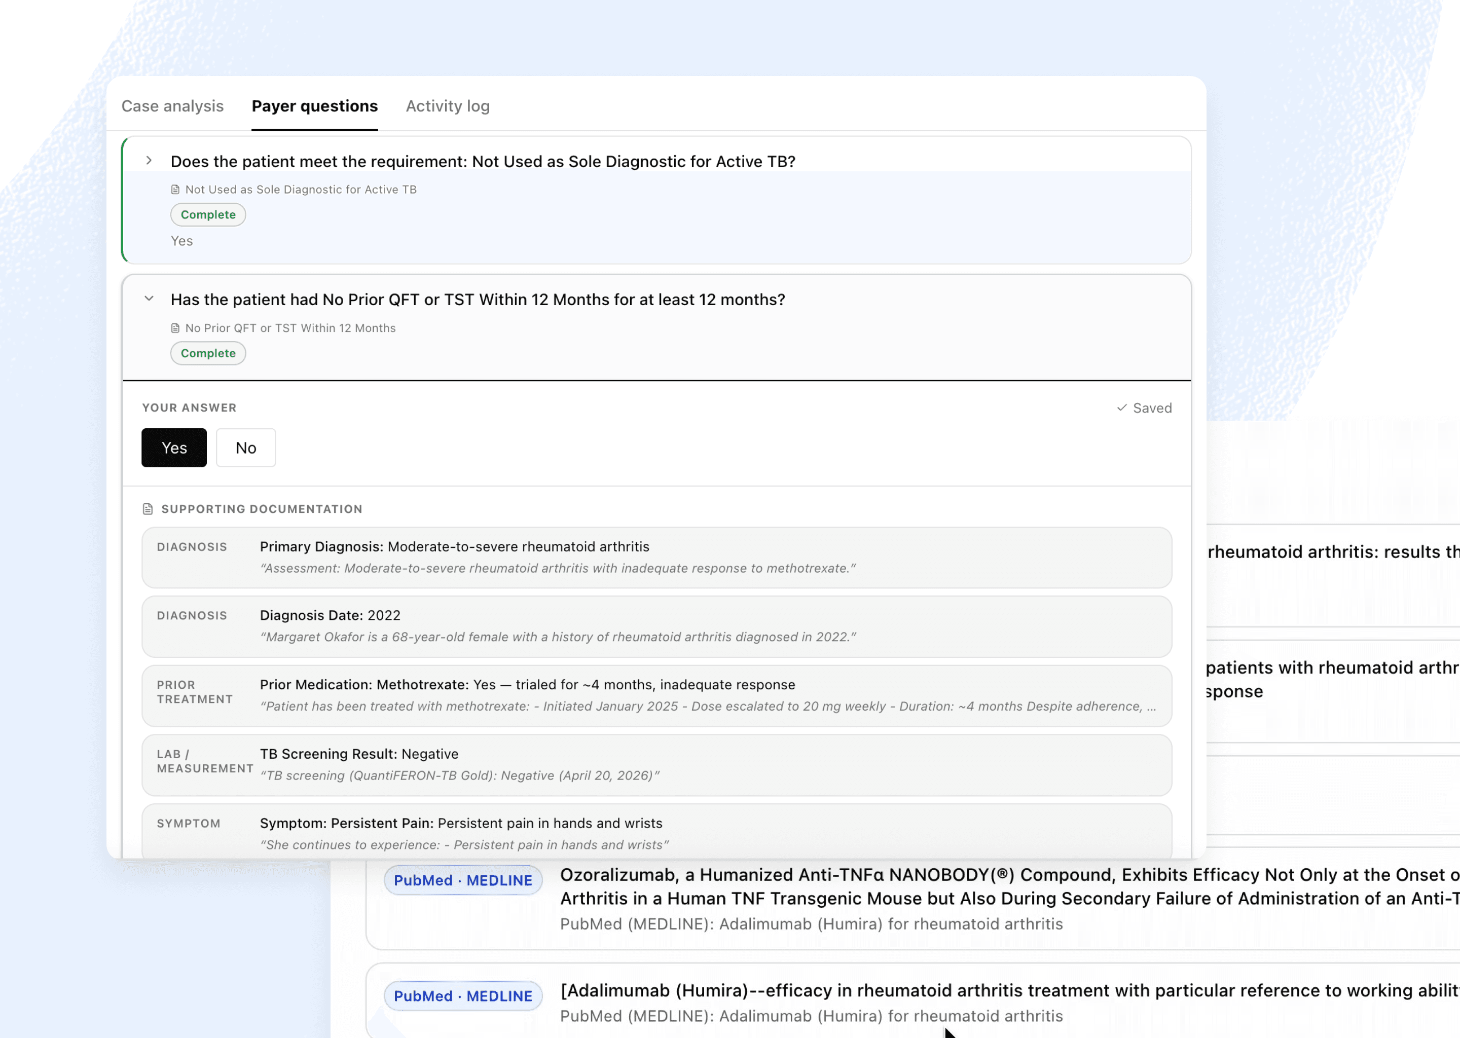Screen dimensions: 1460x1038
Task: Click the Saved status text
Action: tap(1152, 408)
